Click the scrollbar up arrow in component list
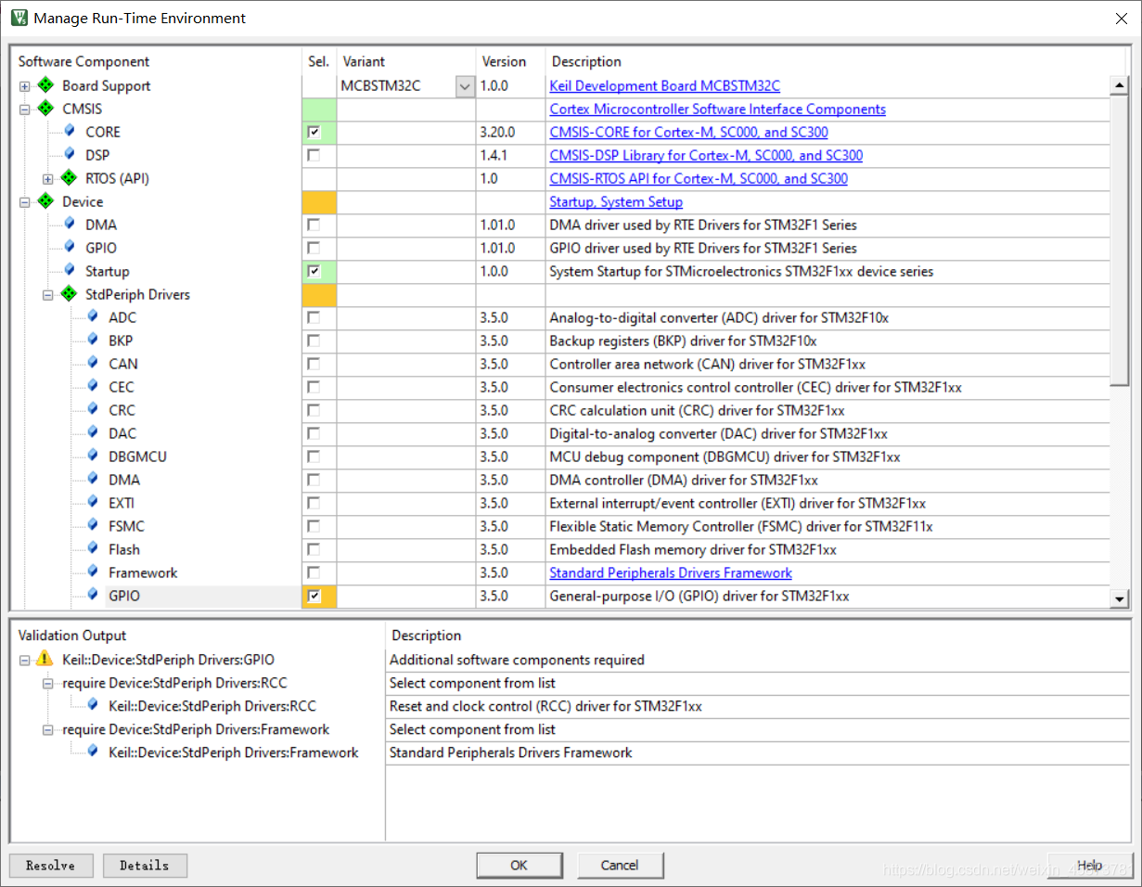This screenshot has width=1142, height=887. (1120, 85)
